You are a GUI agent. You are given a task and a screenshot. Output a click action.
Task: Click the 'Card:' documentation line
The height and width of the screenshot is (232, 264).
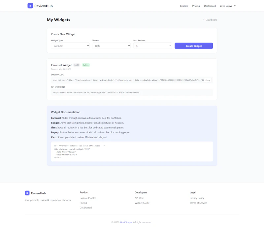click(x=79, y=137)
